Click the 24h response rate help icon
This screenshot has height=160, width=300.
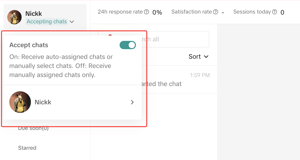[146, 12]
